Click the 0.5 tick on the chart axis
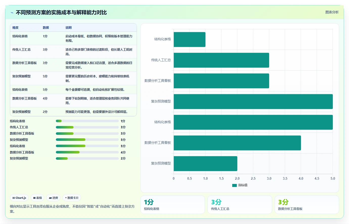 pyautogui.click(x=190, y=178)
